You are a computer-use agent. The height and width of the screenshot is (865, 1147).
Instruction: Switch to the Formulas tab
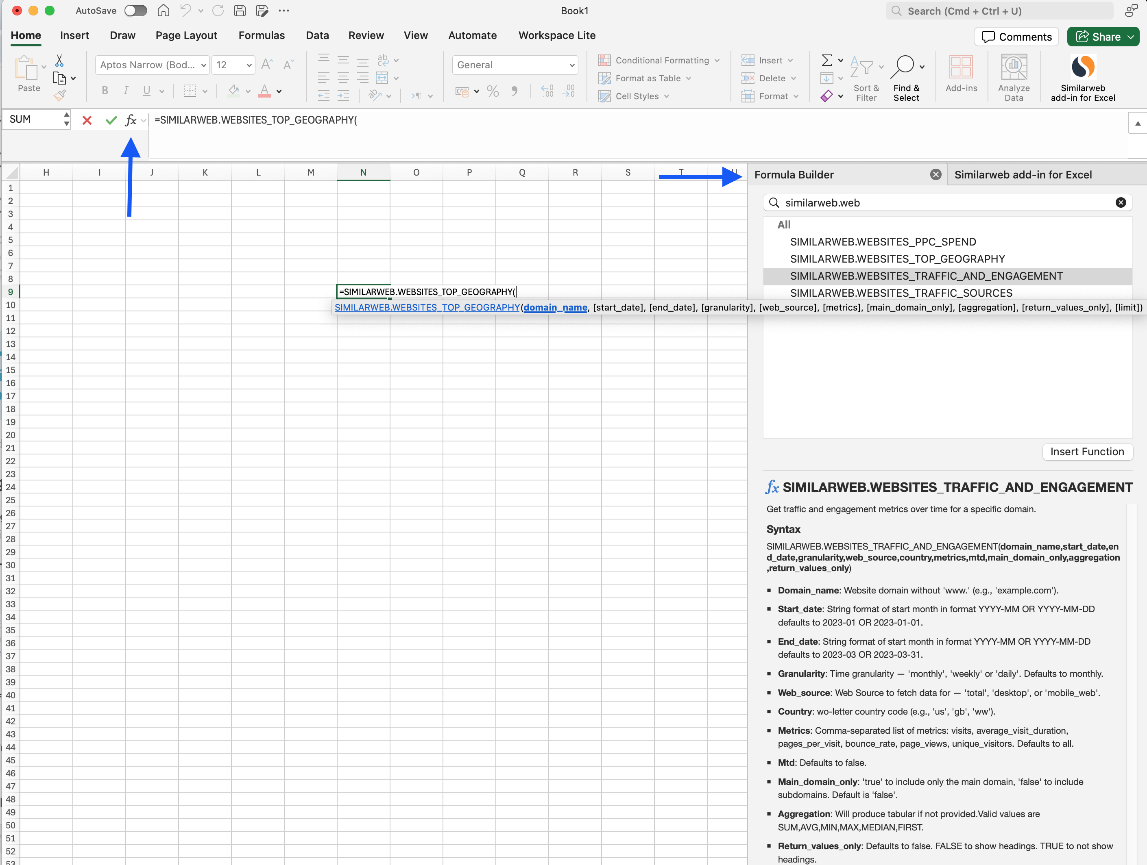coord(262,35)
